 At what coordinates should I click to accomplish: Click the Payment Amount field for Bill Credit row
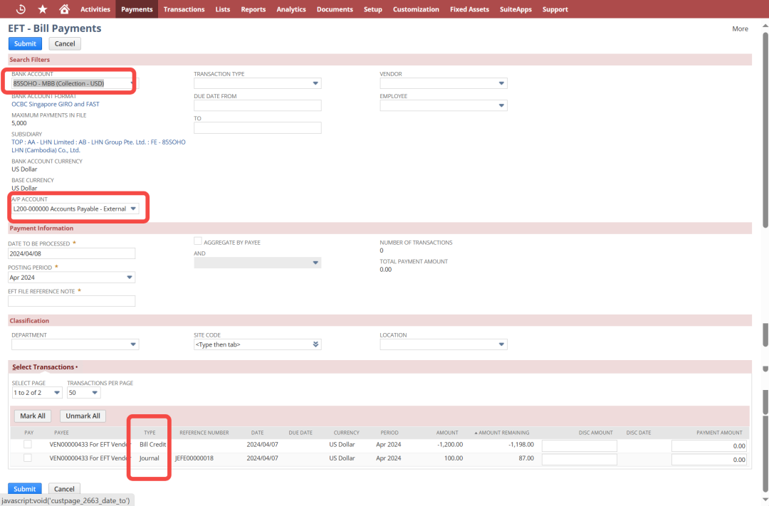tap(709, 446)
